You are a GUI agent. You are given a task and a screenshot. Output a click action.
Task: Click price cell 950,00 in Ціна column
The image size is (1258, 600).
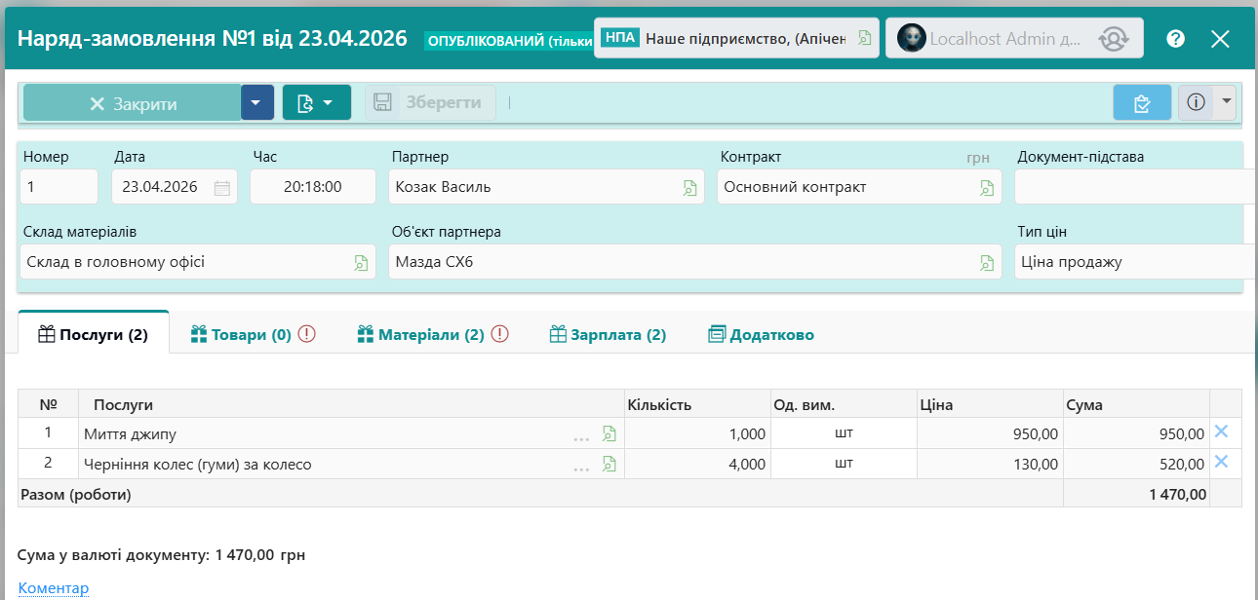pos(990,434)
